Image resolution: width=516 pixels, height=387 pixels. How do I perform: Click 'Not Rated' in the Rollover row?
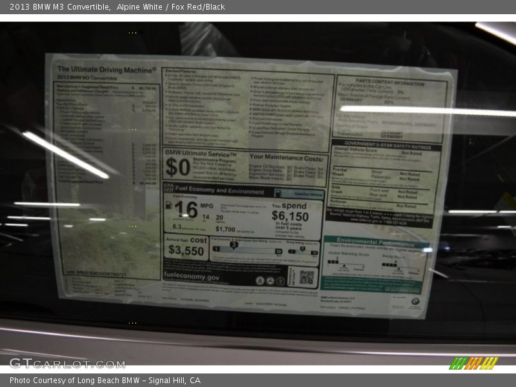[406, 206]
